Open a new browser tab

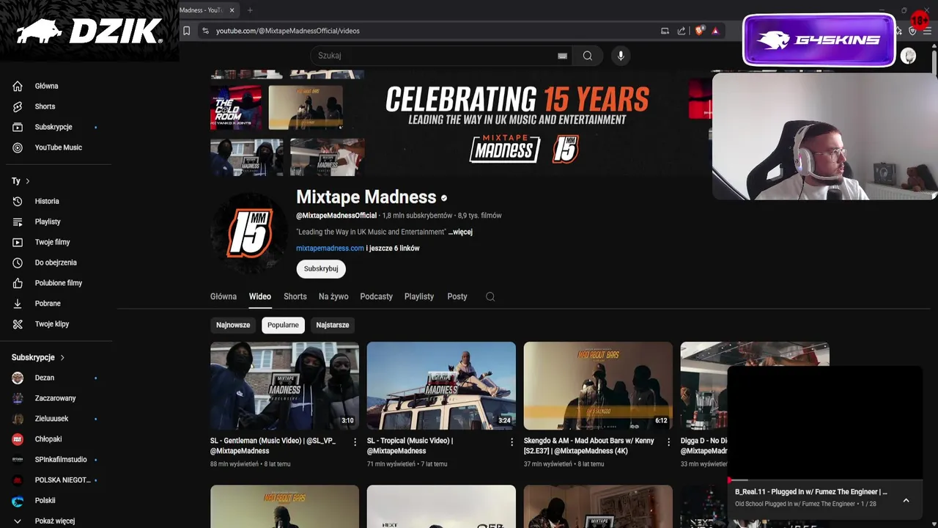tap(250, 10)
